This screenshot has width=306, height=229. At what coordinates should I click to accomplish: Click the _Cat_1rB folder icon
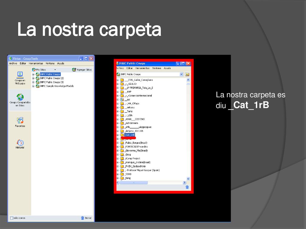click(x=122, y=135)
